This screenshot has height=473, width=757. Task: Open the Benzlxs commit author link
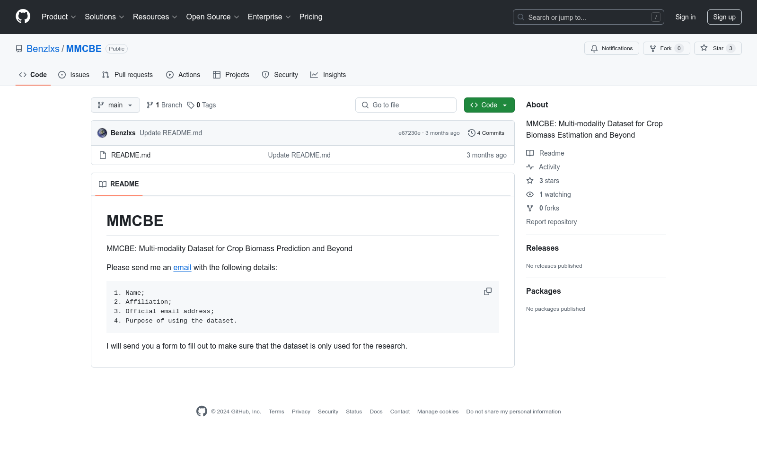pyautogui.click(x=123, y=133)
